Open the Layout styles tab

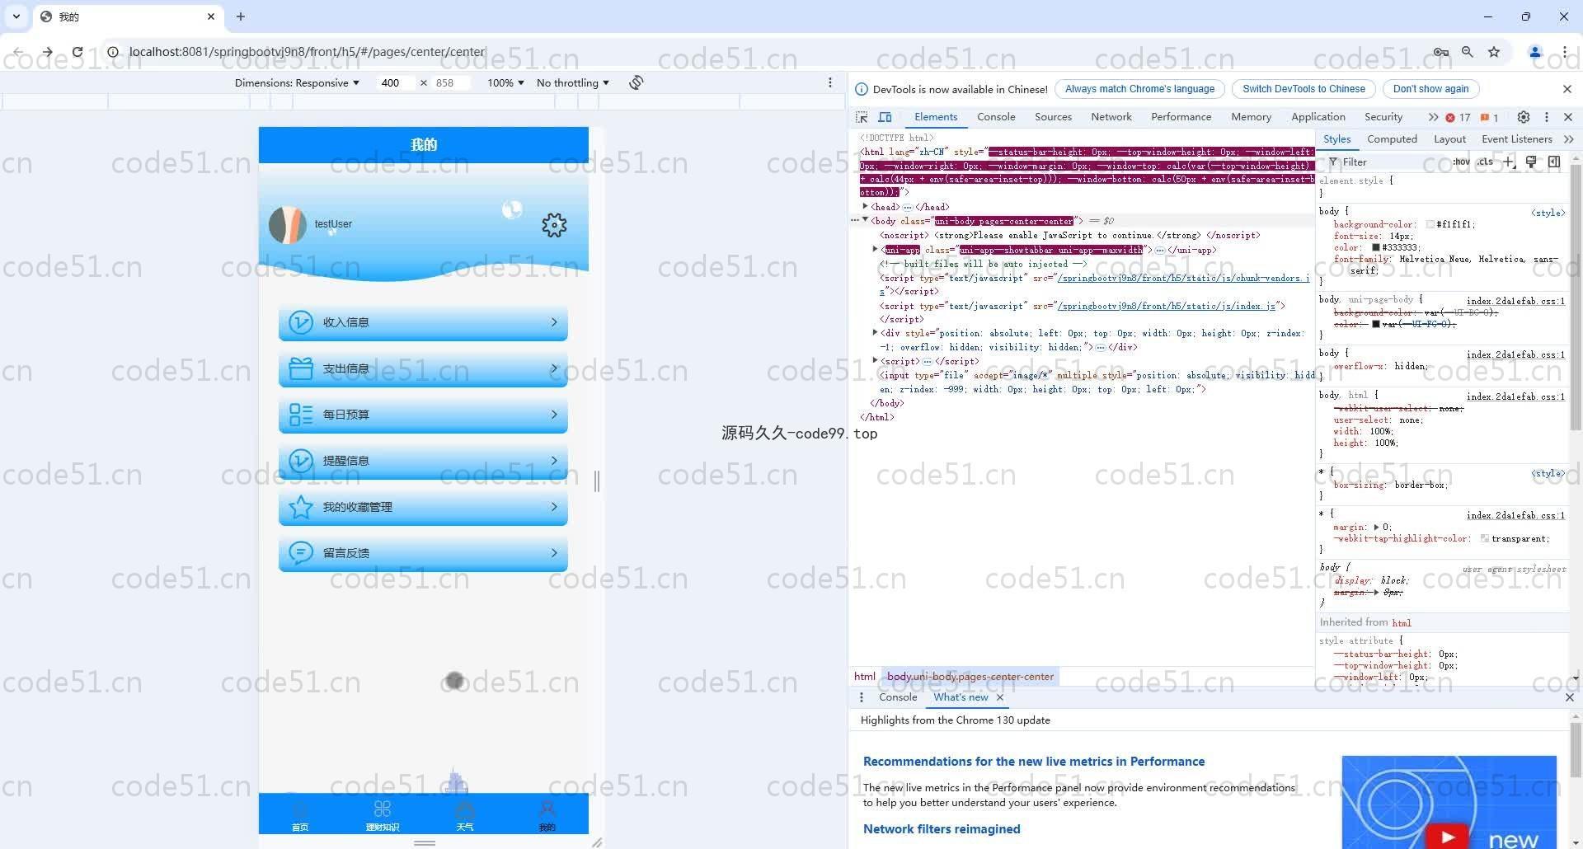click(x=1449, y=139)
